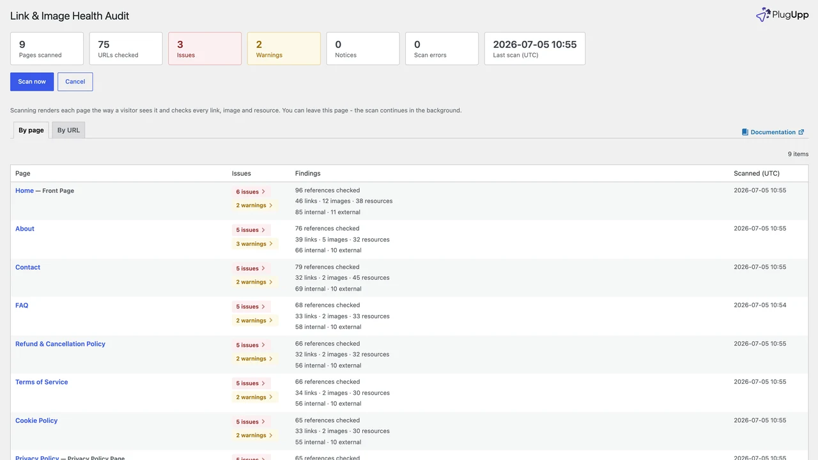Expand 5 issues for Refund & Cancellation Policy
The image size is (818, 460).
251,345
